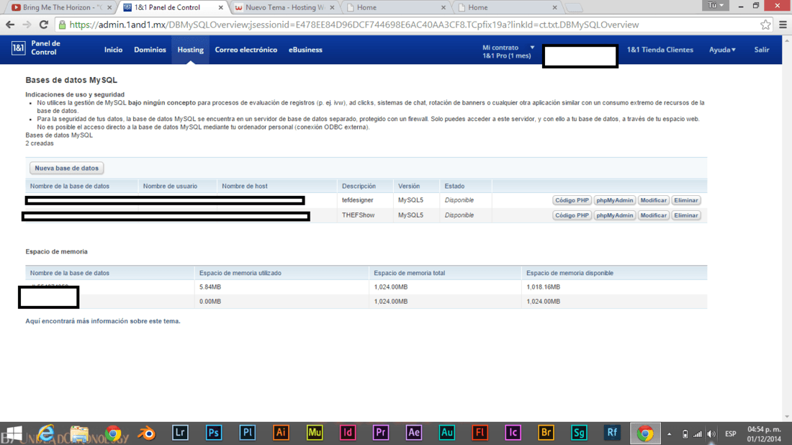Open File Explorer from taskbar
The width and height of the screenshot is (792, 445).
pyautogui.click(x=79, y=433)
